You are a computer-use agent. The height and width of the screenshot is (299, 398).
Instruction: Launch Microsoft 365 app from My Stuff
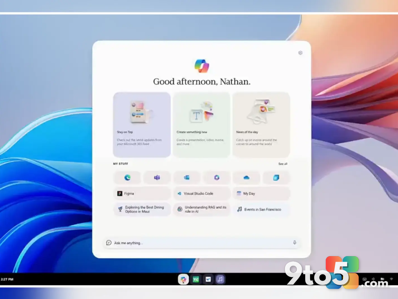pos(217,178)
